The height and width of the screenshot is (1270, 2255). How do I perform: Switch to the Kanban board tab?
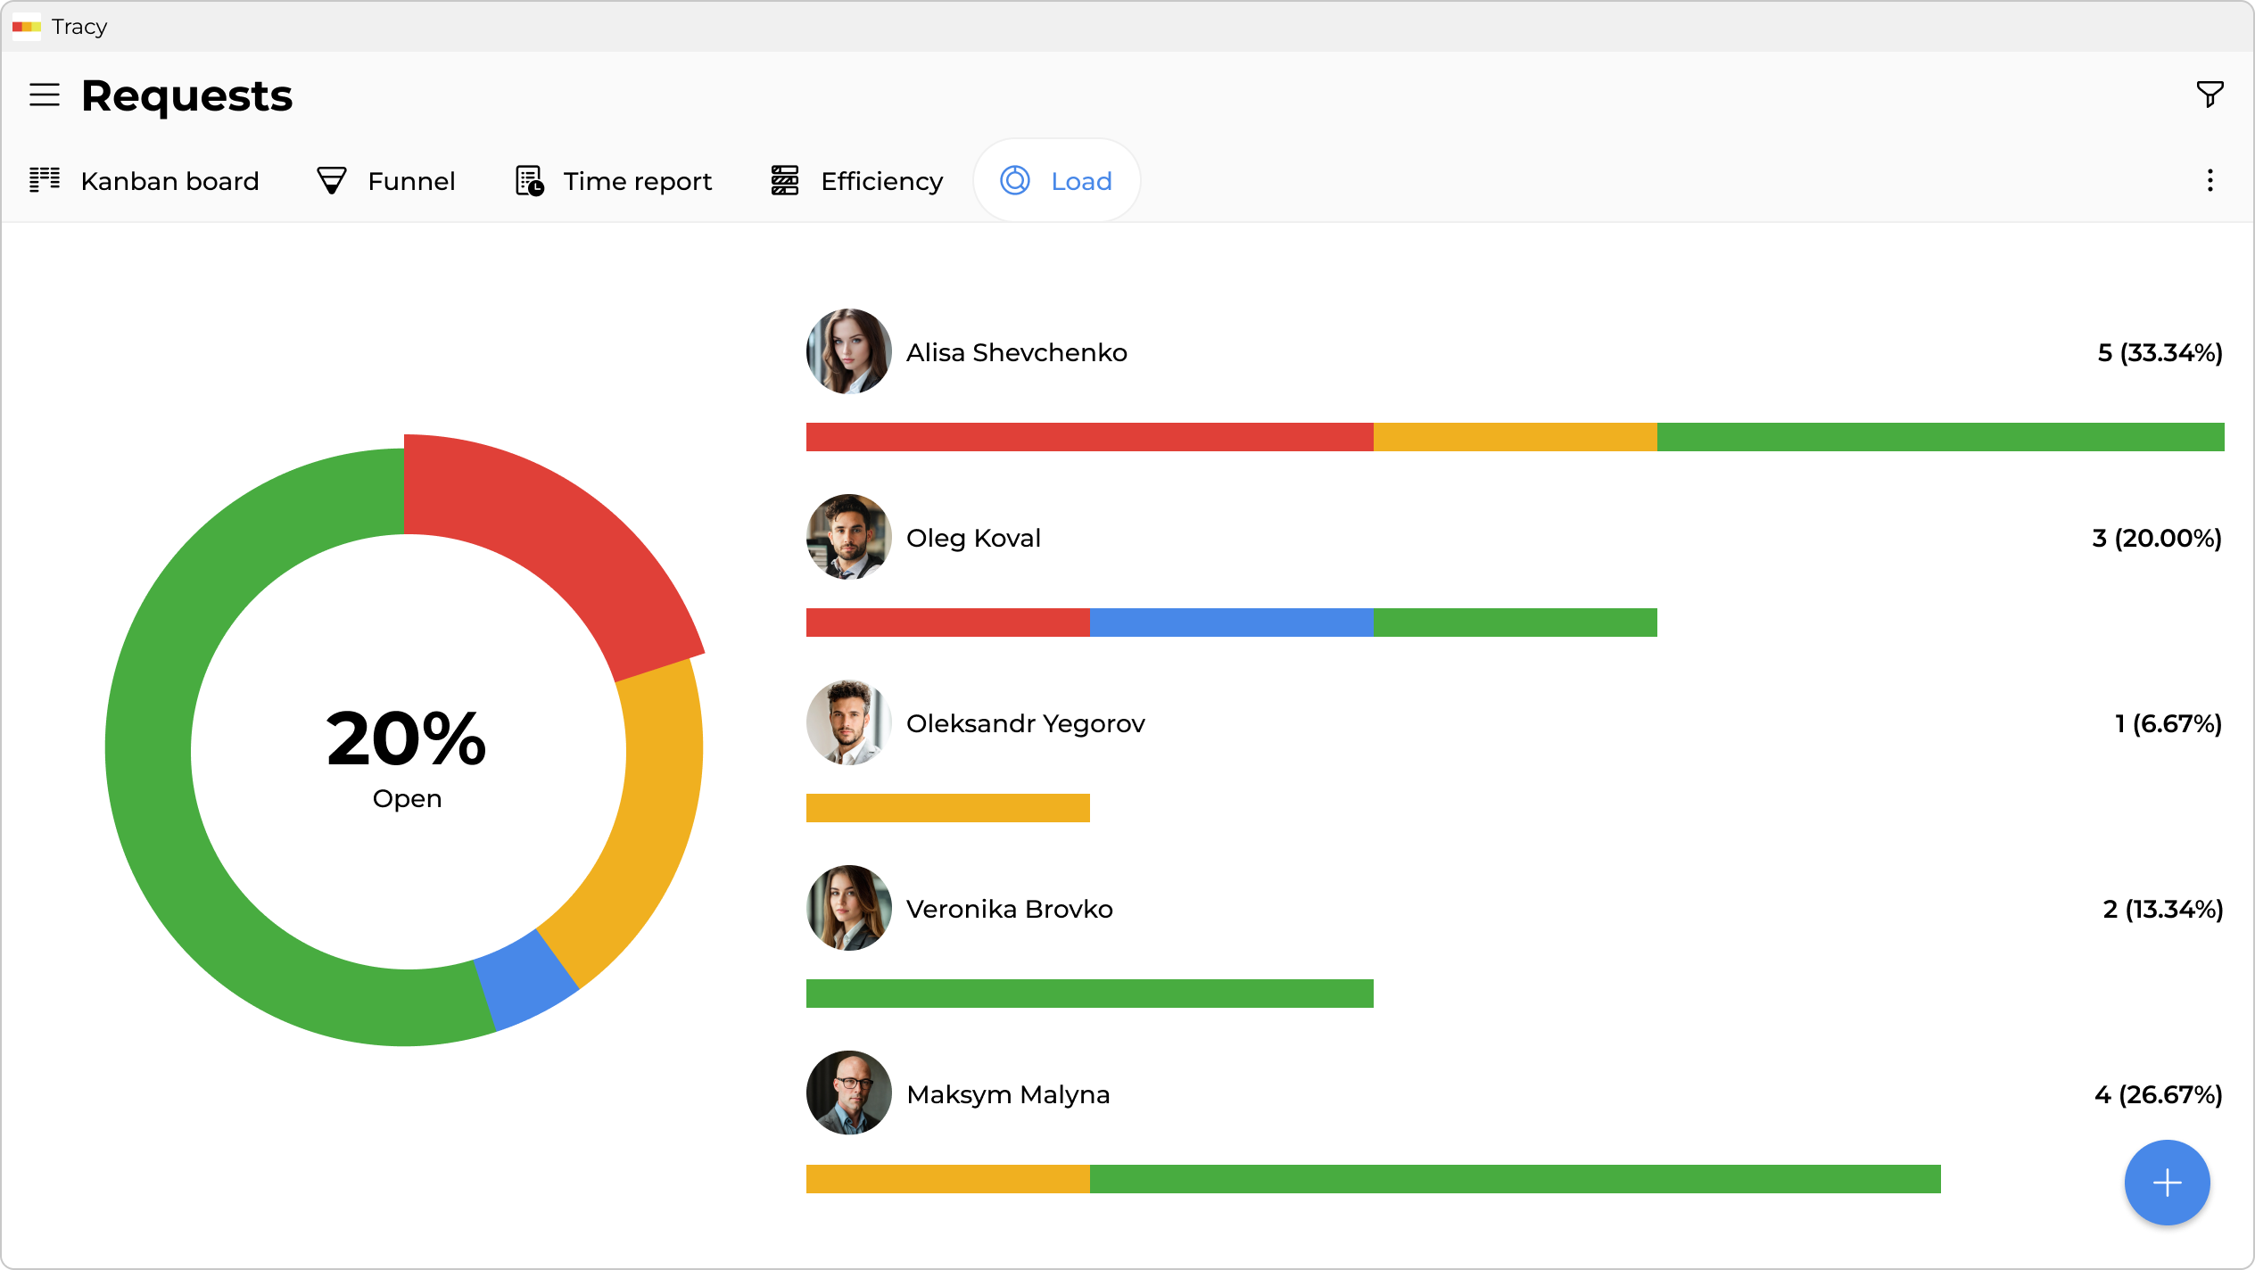[169, 181]
